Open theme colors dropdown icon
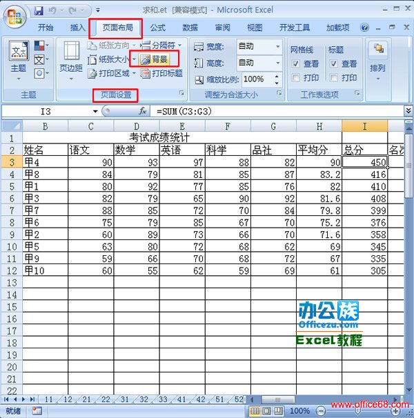Viewport: 414px width, 418px height. pyautogui.click(x=41, y=46)
